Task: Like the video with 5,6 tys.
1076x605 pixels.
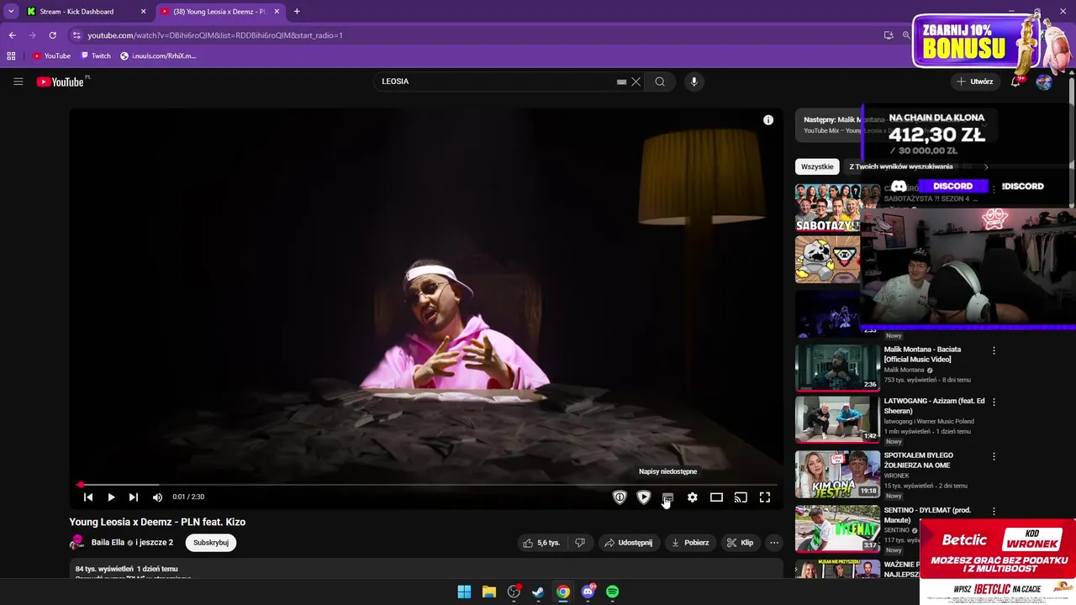Action: click(x=541, y=543)
